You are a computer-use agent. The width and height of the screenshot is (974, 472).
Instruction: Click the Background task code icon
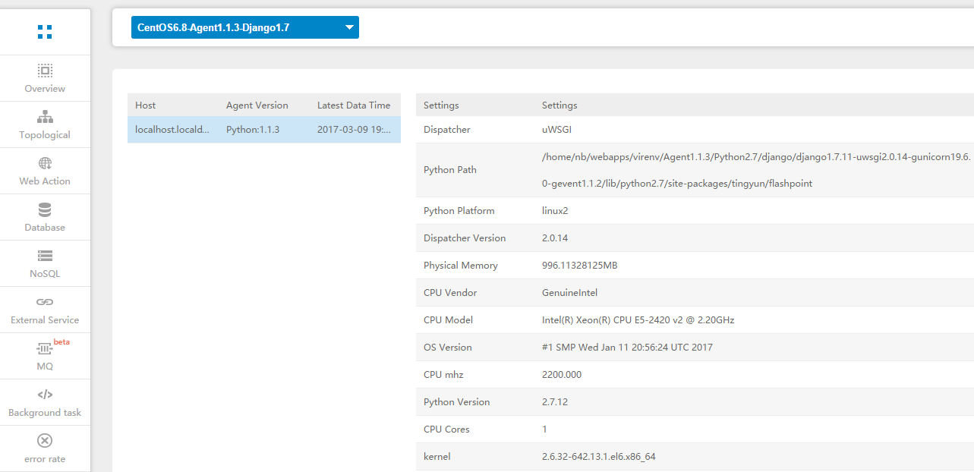tap(45, 395)
